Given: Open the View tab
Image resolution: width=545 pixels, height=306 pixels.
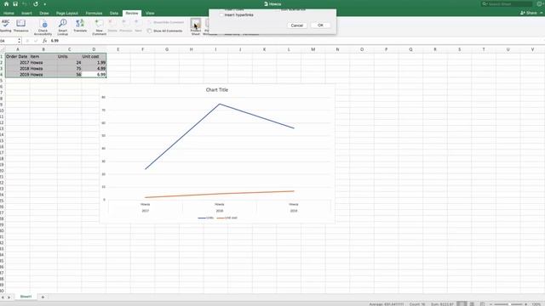Looking at the screenshot, I should 150,14.
